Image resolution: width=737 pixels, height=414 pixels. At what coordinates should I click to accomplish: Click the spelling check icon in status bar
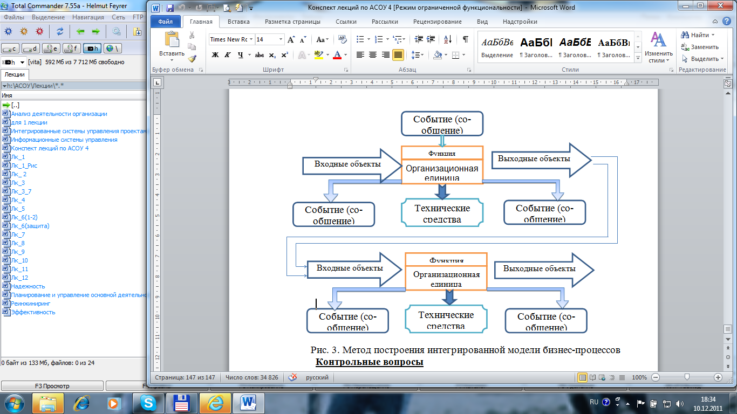point(294,377)
